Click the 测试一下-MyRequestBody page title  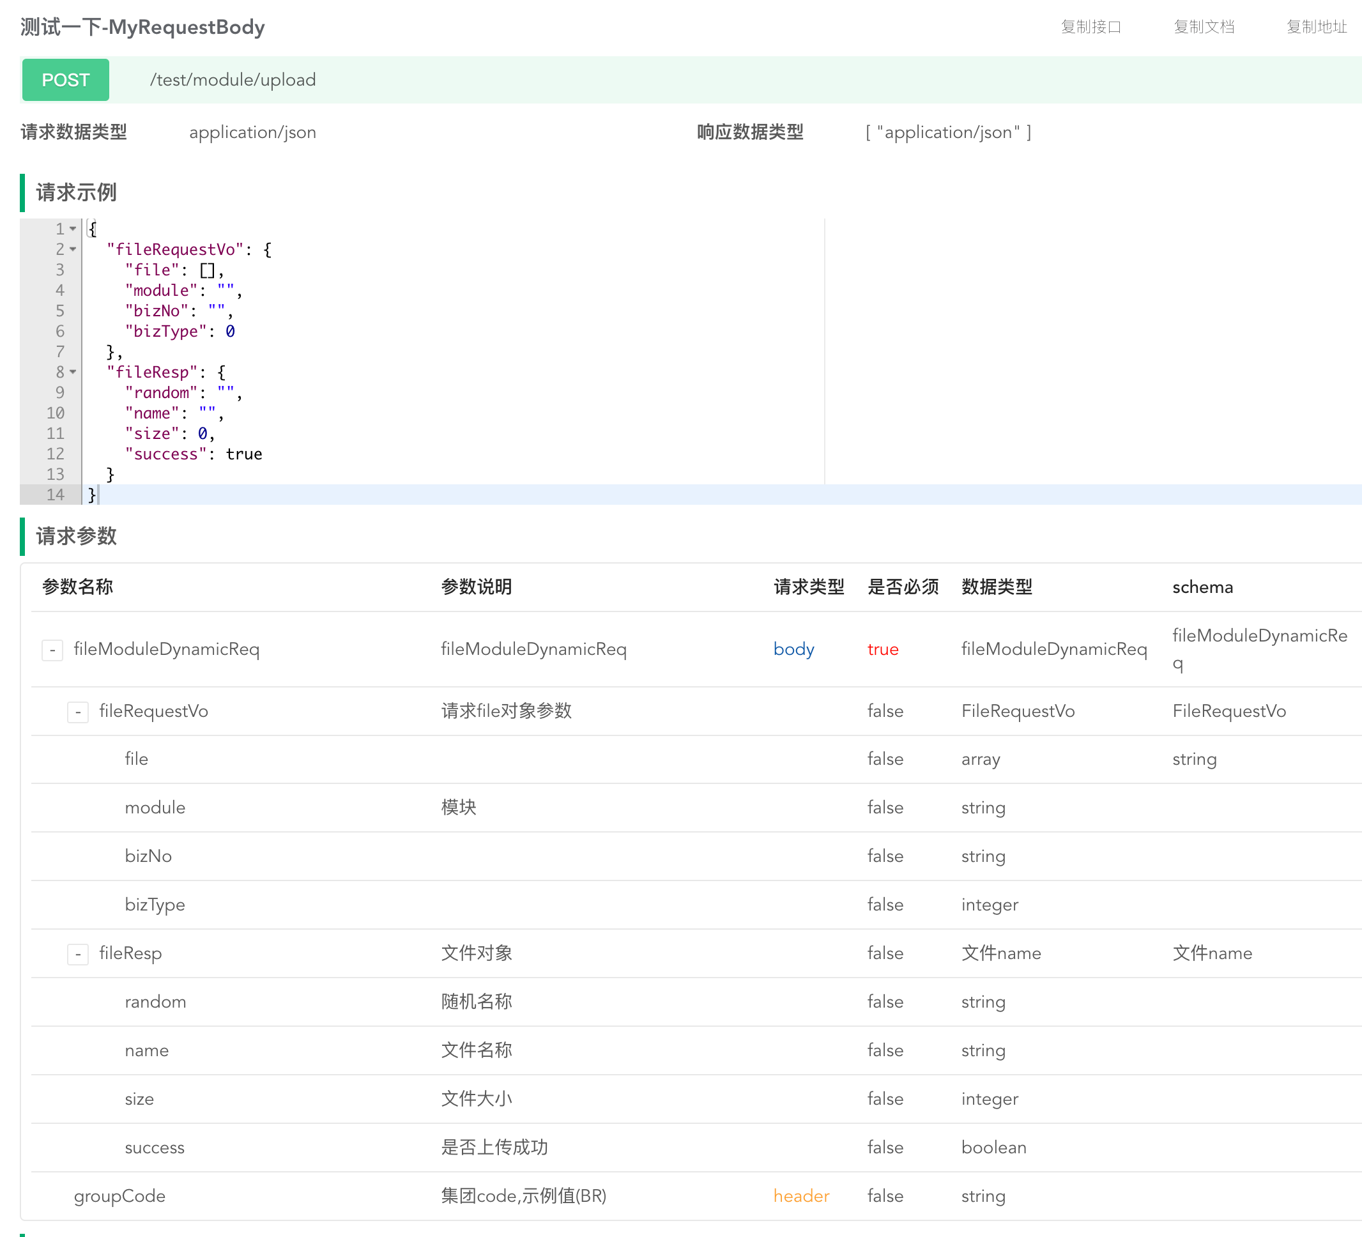(142, 27)
